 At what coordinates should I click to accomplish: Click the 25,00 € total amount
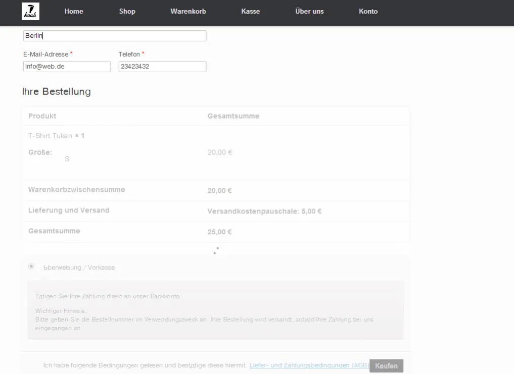pyautogui.click(x=220, y=232)
